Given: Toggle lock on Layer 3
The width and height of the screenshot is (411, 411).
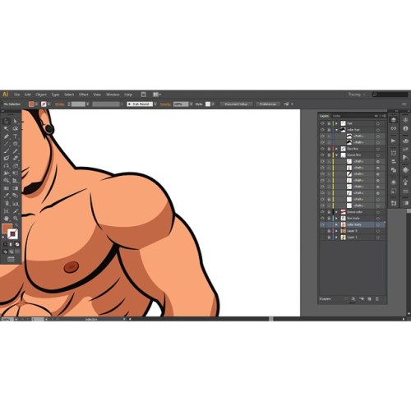Looking at the screenshot, I should (x=329, y=231).
